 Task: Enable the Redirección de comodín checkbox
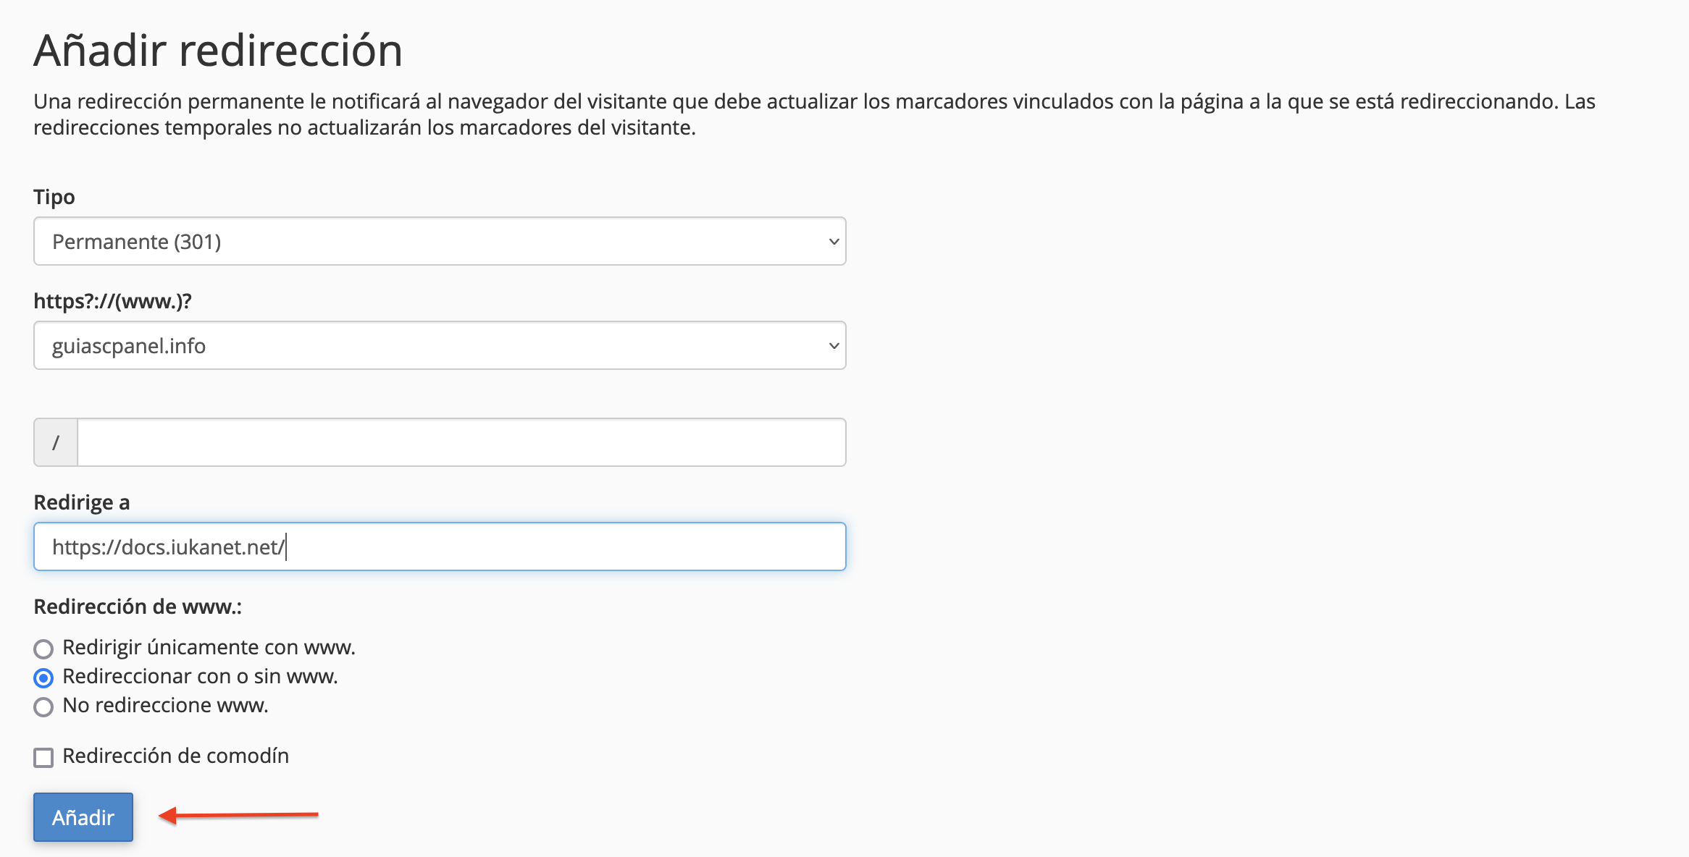click(x=43, y=758)
